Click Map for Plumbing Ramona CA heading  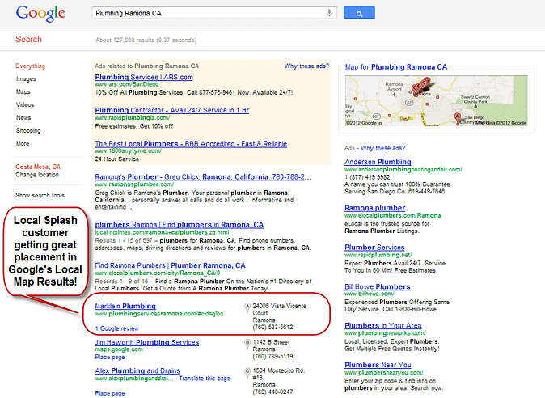[396, 67]
